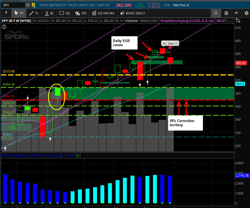This screenshot has height=208, width=250.
Task: Select the Pointer (Pt) tool
Action: pos(19,13)
